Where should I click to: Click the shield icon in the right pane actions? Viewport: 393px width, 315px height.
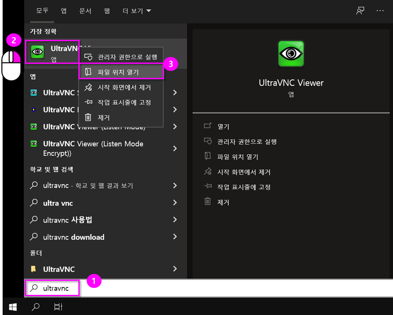click(208, 141)
